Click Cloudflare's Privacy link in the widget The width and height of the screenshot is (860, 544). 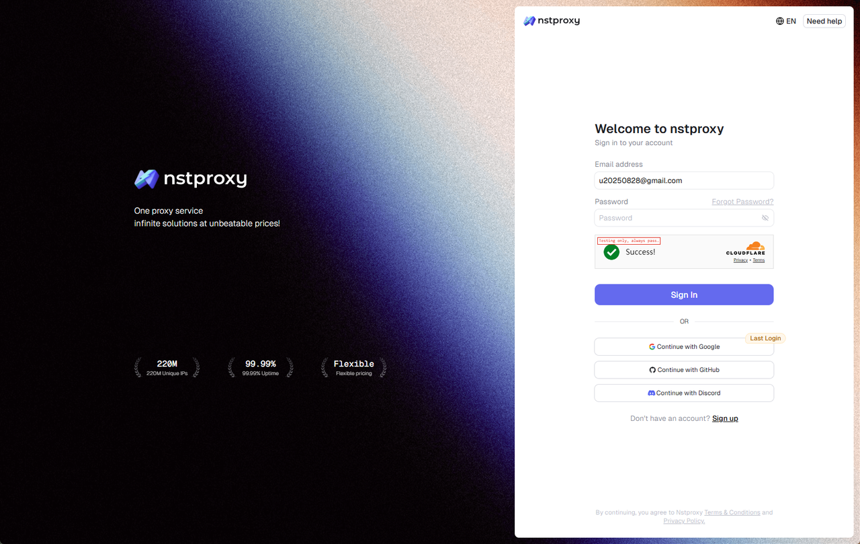[740, 260]
